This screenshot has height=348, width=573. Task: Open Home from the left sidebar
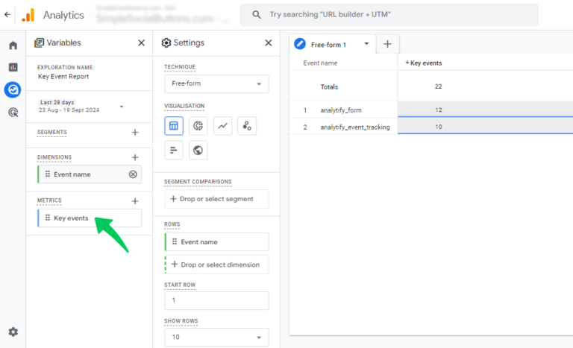pos(13,45)
